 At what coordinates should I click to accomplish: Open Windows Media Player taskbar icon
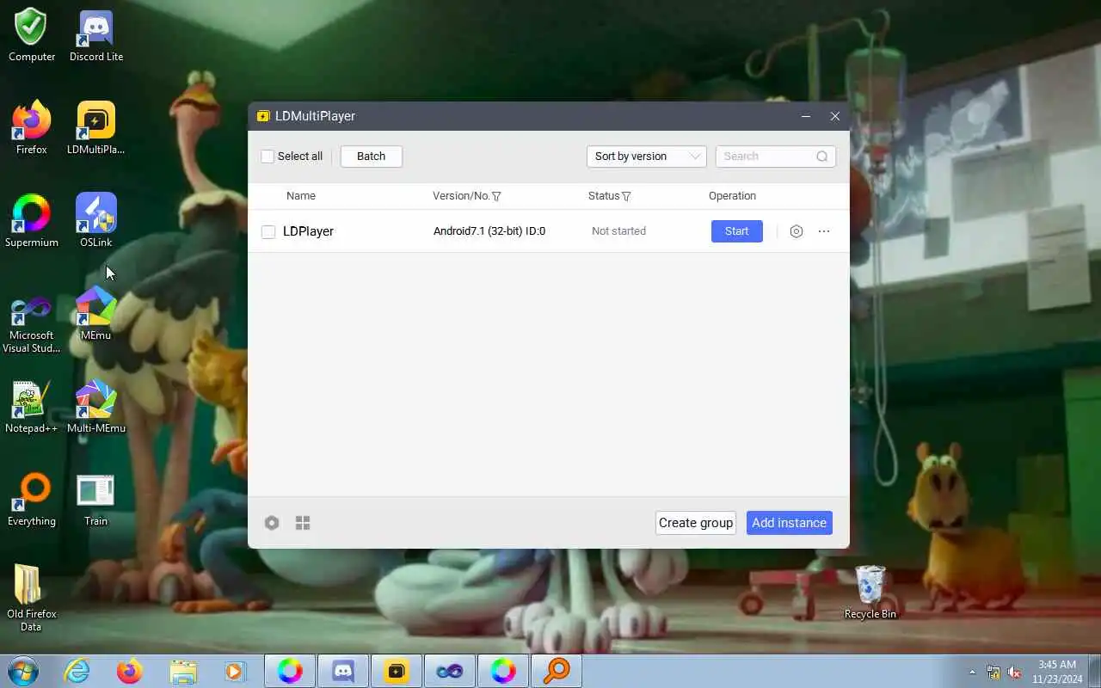tap(236, 671)
